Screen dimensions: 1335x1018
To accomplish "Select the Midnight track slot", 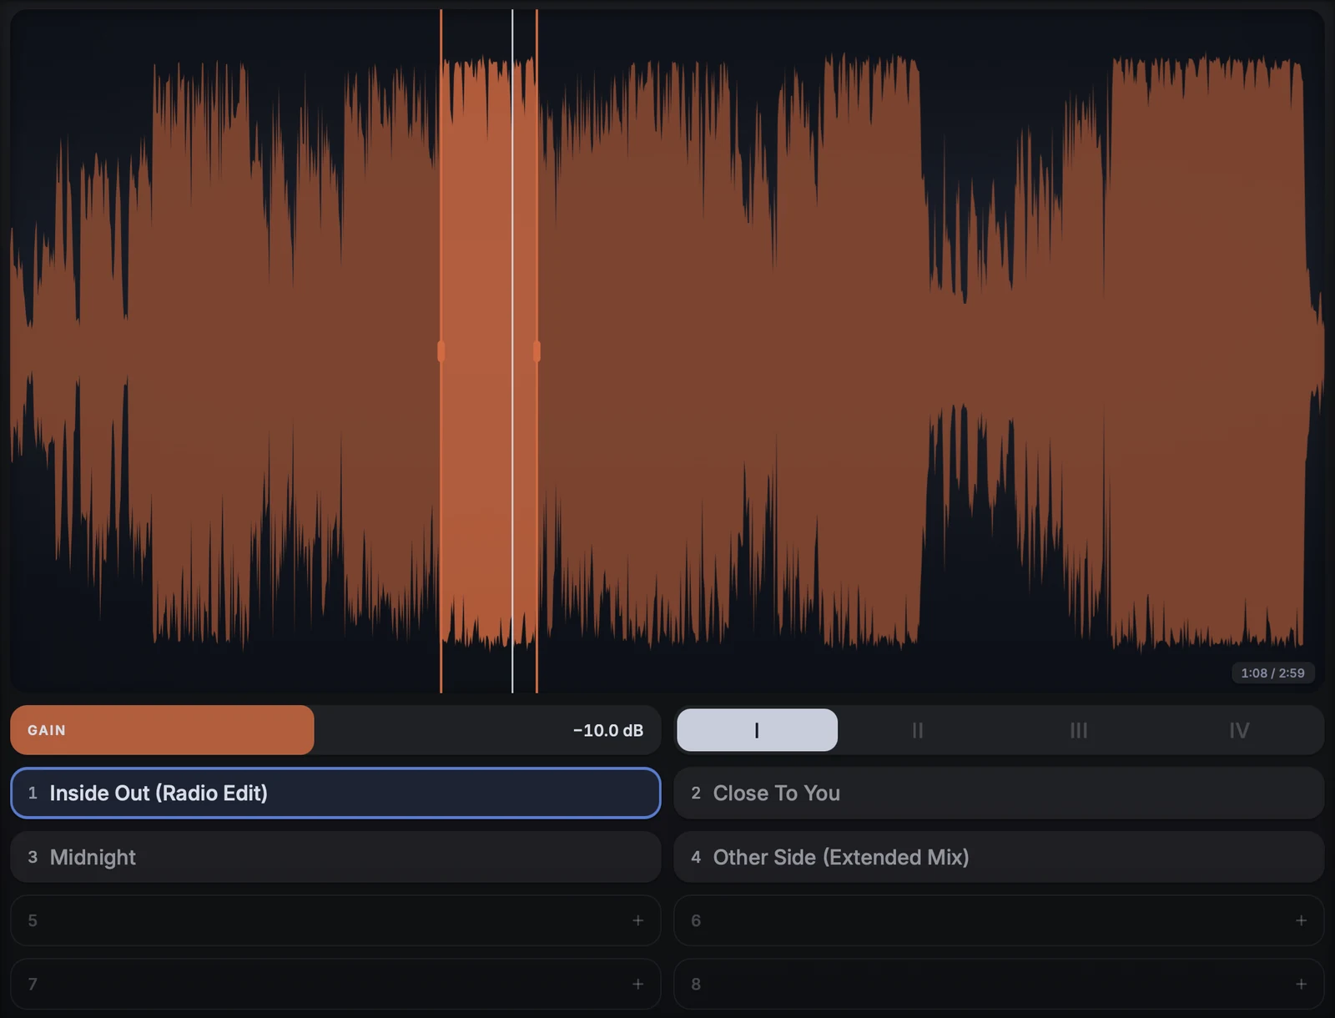I will tap(335, 857).
